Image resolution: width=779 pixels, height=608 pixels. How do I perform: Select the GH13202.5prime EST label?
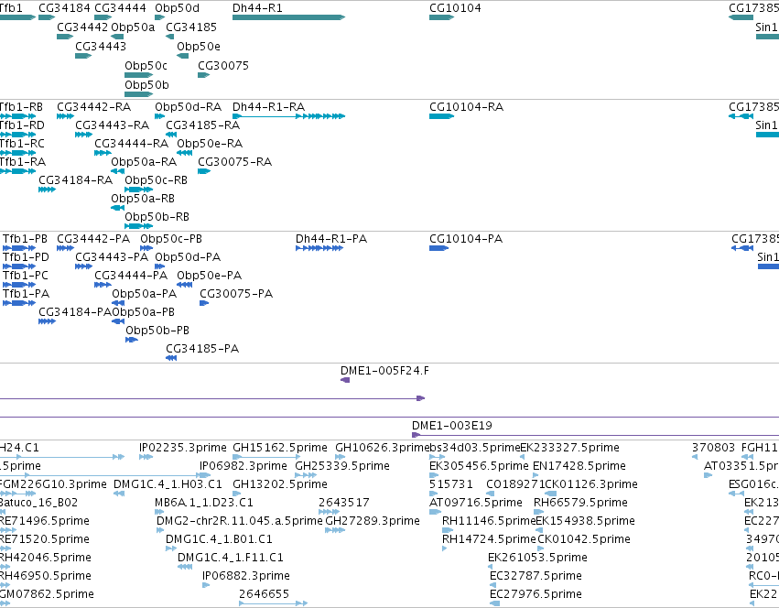pyautogui.click(x=280, y=485)
